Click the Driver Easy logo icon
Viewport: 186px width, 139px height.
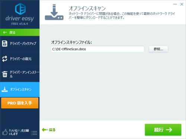coord(20,9)
